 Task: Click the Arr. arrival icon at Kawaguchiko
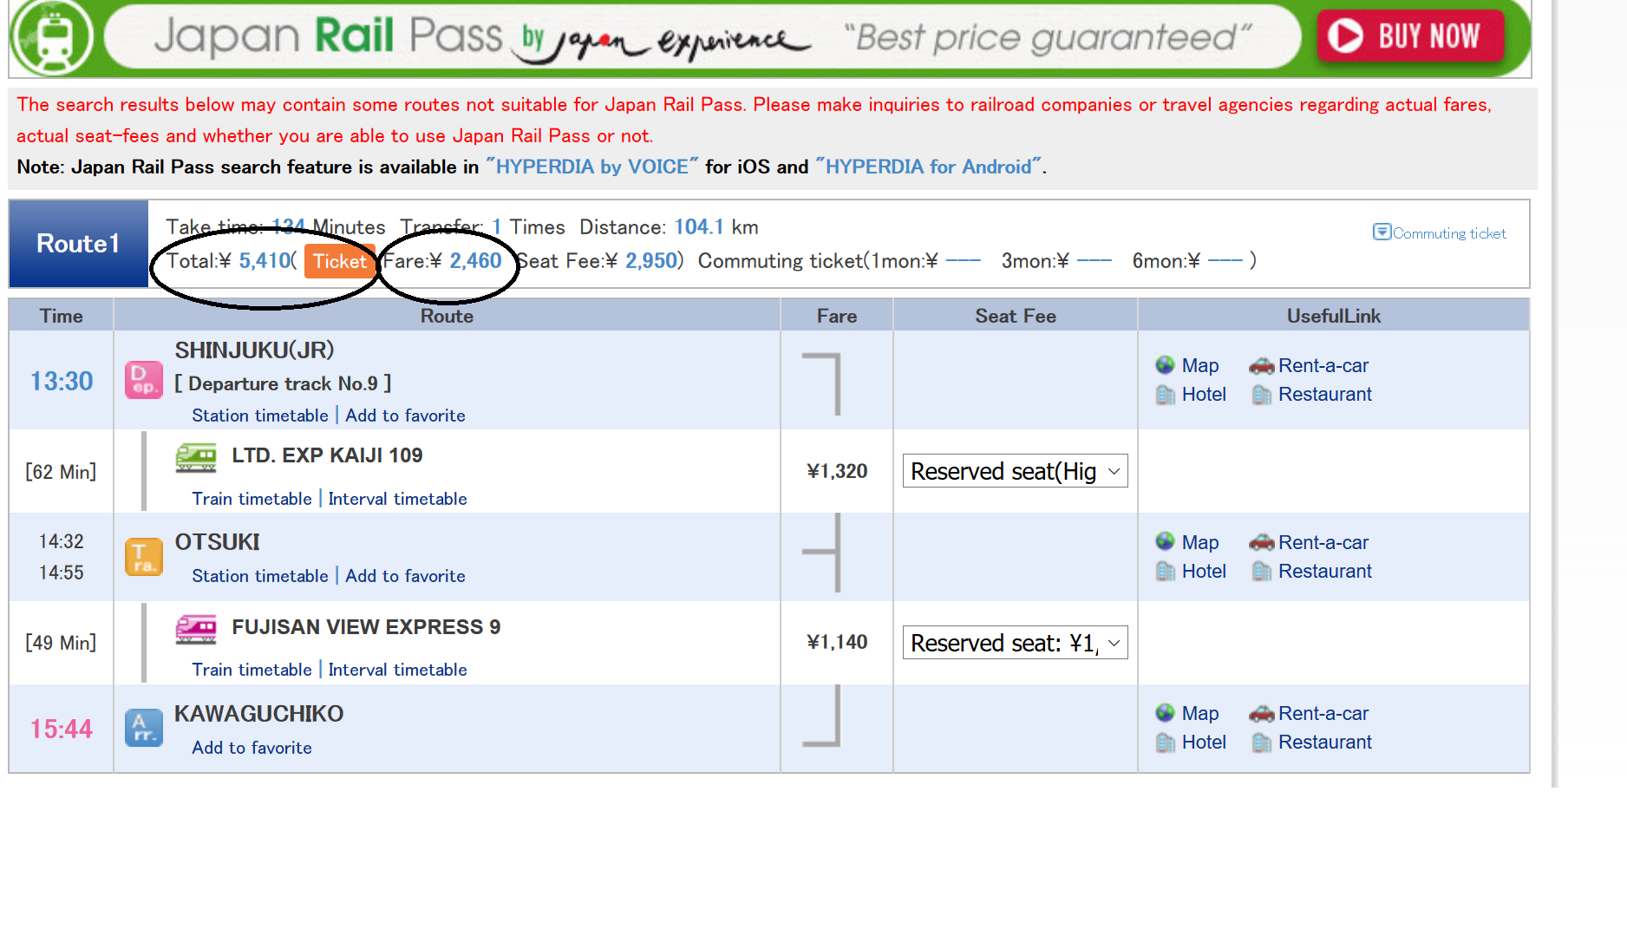pos(144,728)
